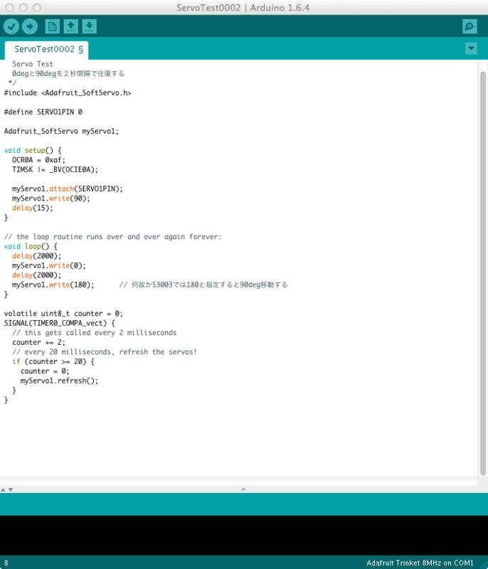Click the 'called every 2 milliseconds' comment

(95, 333)
